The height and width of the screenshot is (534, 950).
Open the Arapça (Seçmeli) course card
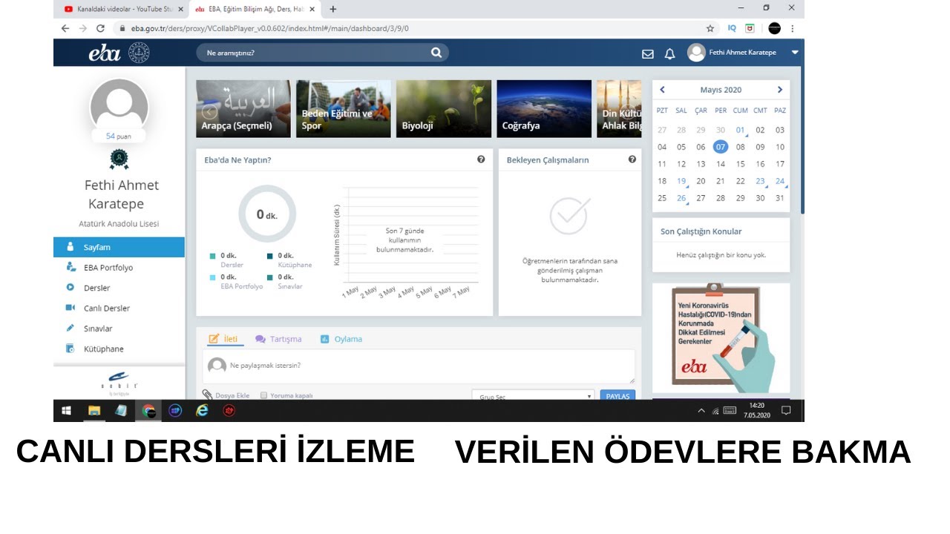coord(243,109)
